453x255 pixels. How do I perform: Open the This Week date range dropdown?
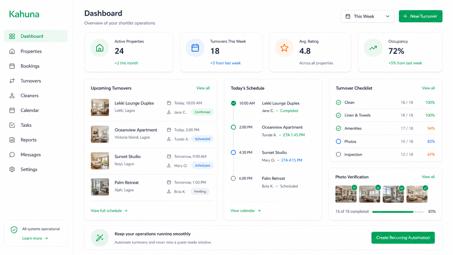point(367,16)
